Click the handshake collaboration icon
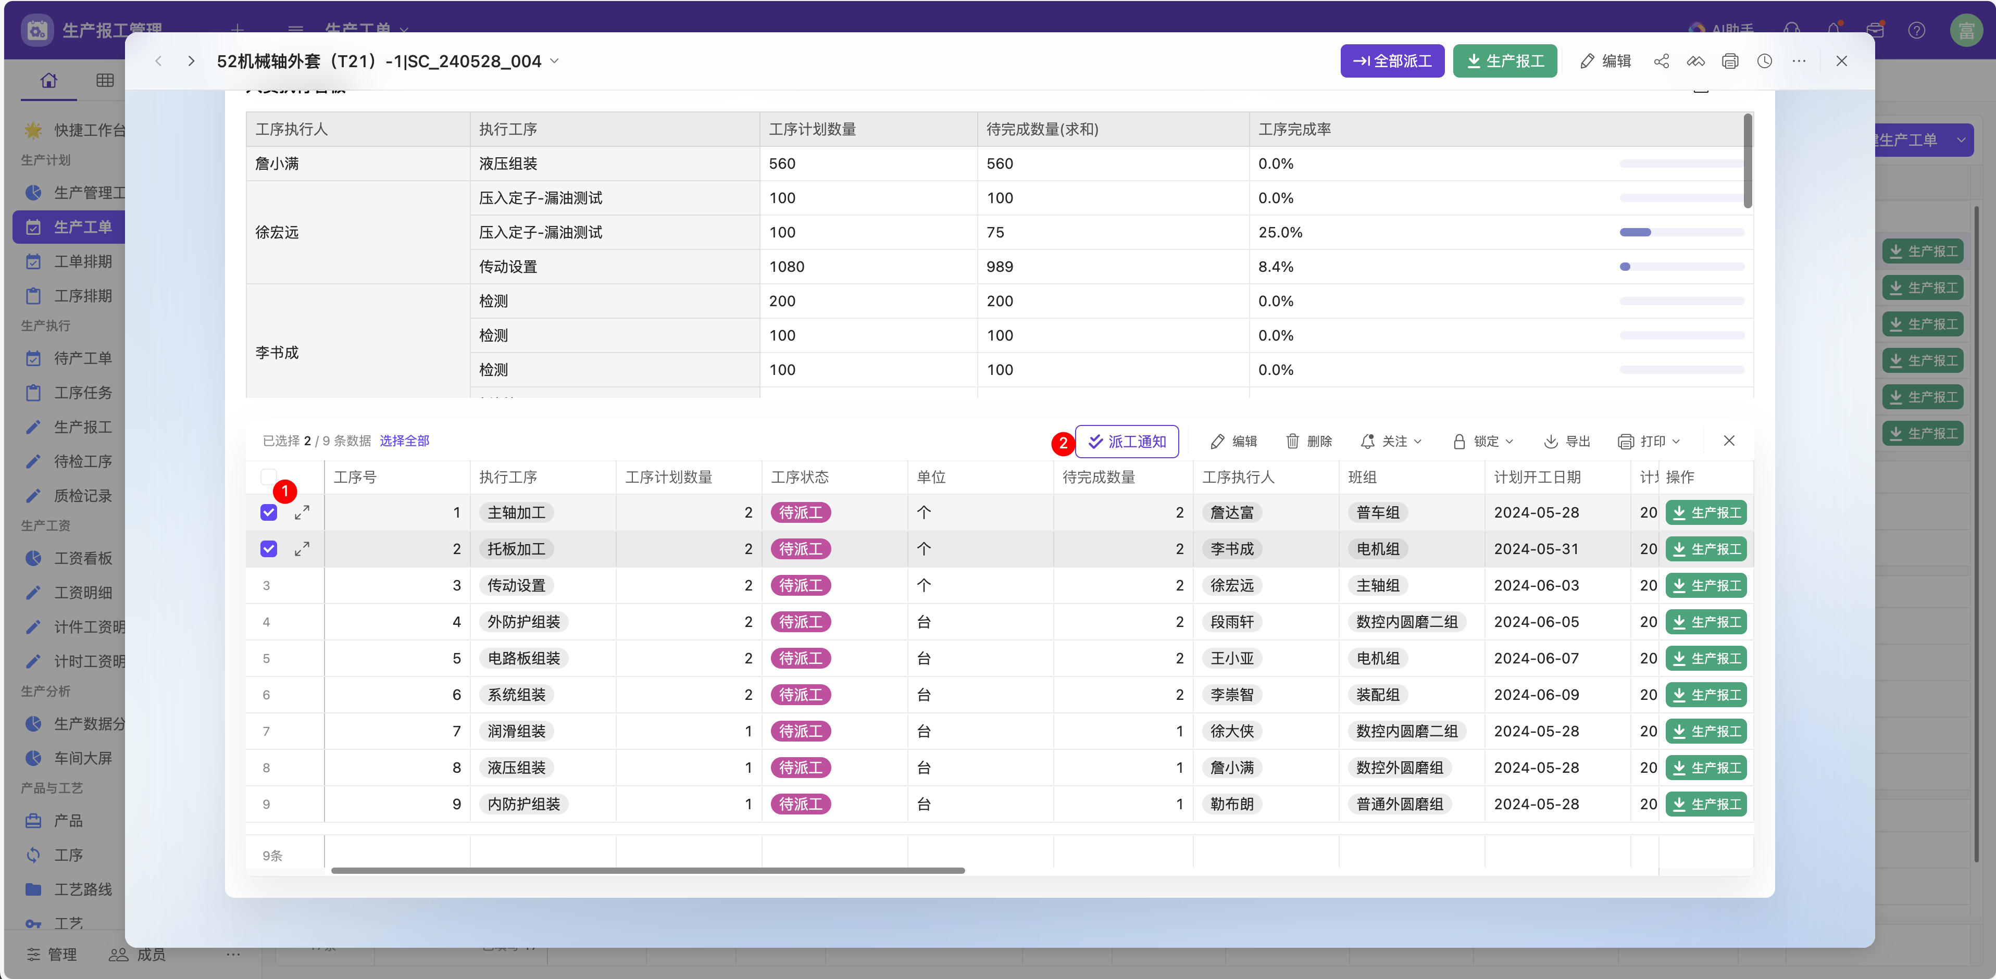Viewport: 1996px width, 979px height. click(x=1696, y=61)
